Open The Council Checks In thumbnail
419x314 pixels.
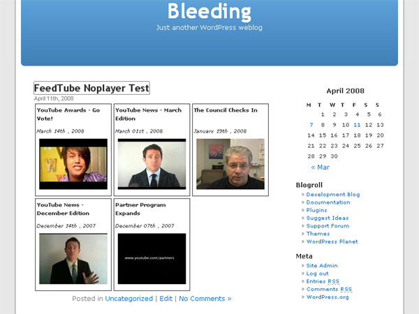tap(230, 164)
